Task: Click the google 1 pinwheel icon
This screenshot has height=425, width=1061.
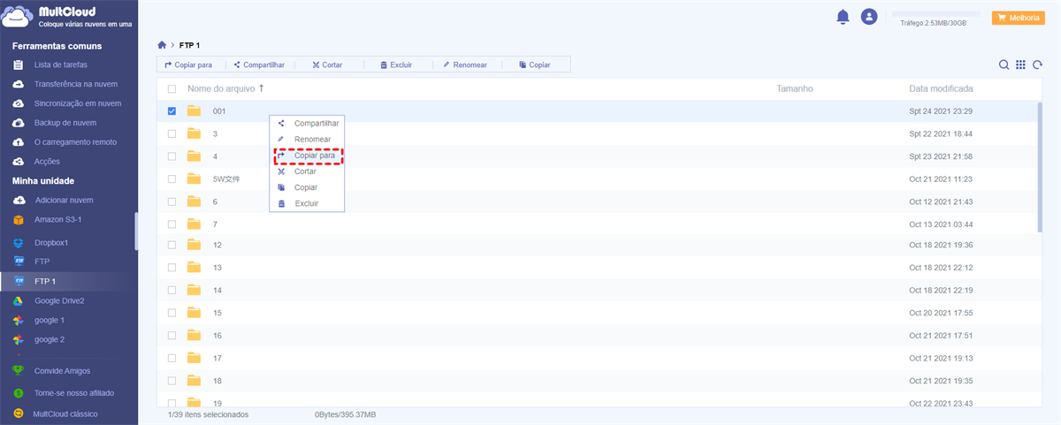Action: click(19, 320)
